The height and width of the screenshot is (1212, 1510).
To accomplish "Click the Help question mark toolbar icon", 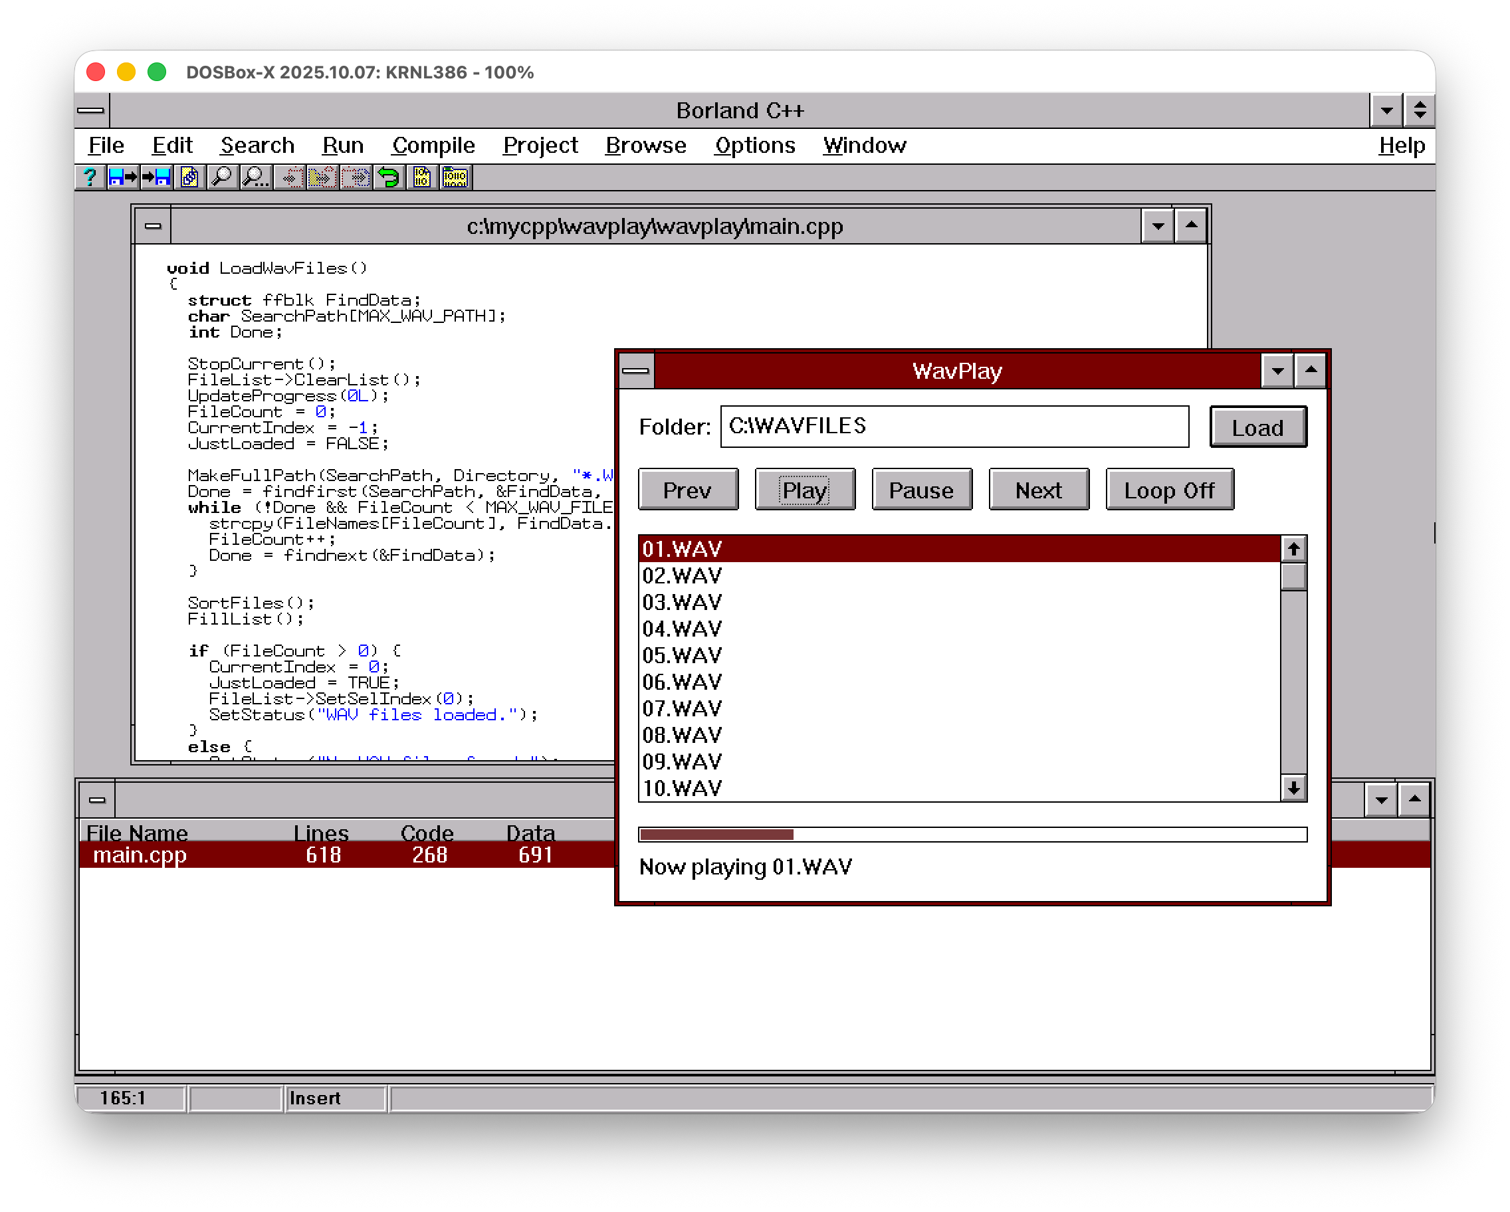I will tap(90, 178).
